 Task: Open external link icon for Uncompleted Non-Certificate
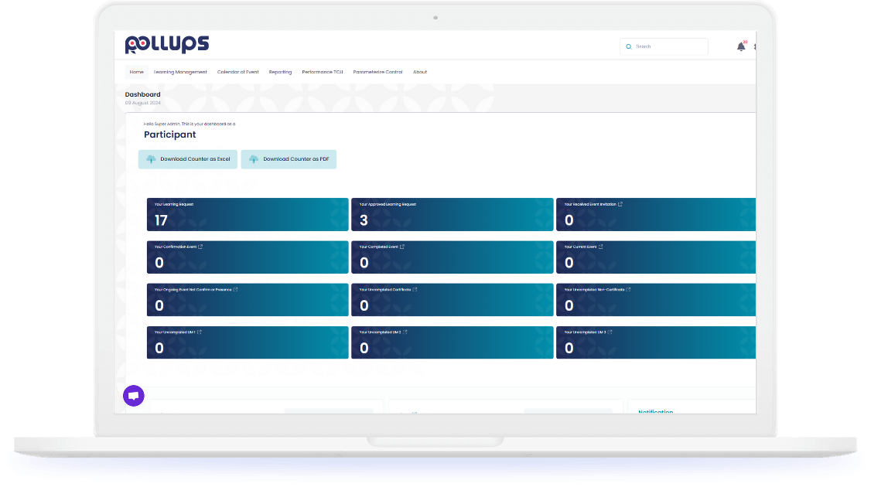(x=628, y=289)
